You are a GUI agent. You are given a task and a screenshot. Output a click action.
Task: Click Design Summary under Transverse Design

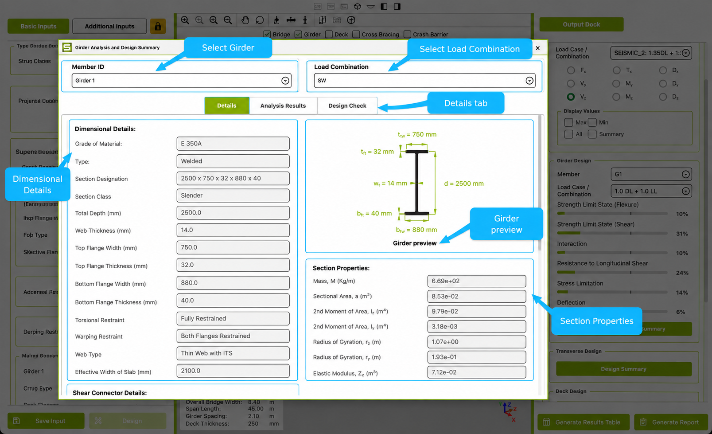click(x=624, y=369)
